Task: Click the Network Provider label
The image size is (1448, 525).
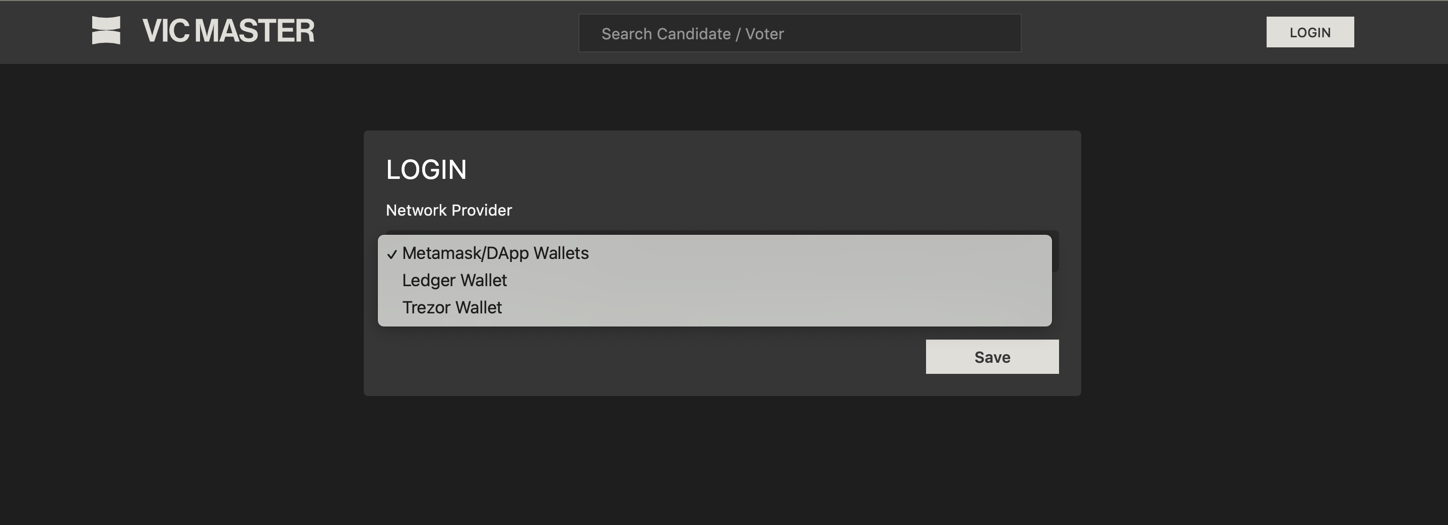Action: (448, 210)
